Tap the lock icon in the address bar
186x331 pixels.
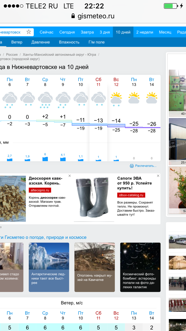click(x=73, y=16)
